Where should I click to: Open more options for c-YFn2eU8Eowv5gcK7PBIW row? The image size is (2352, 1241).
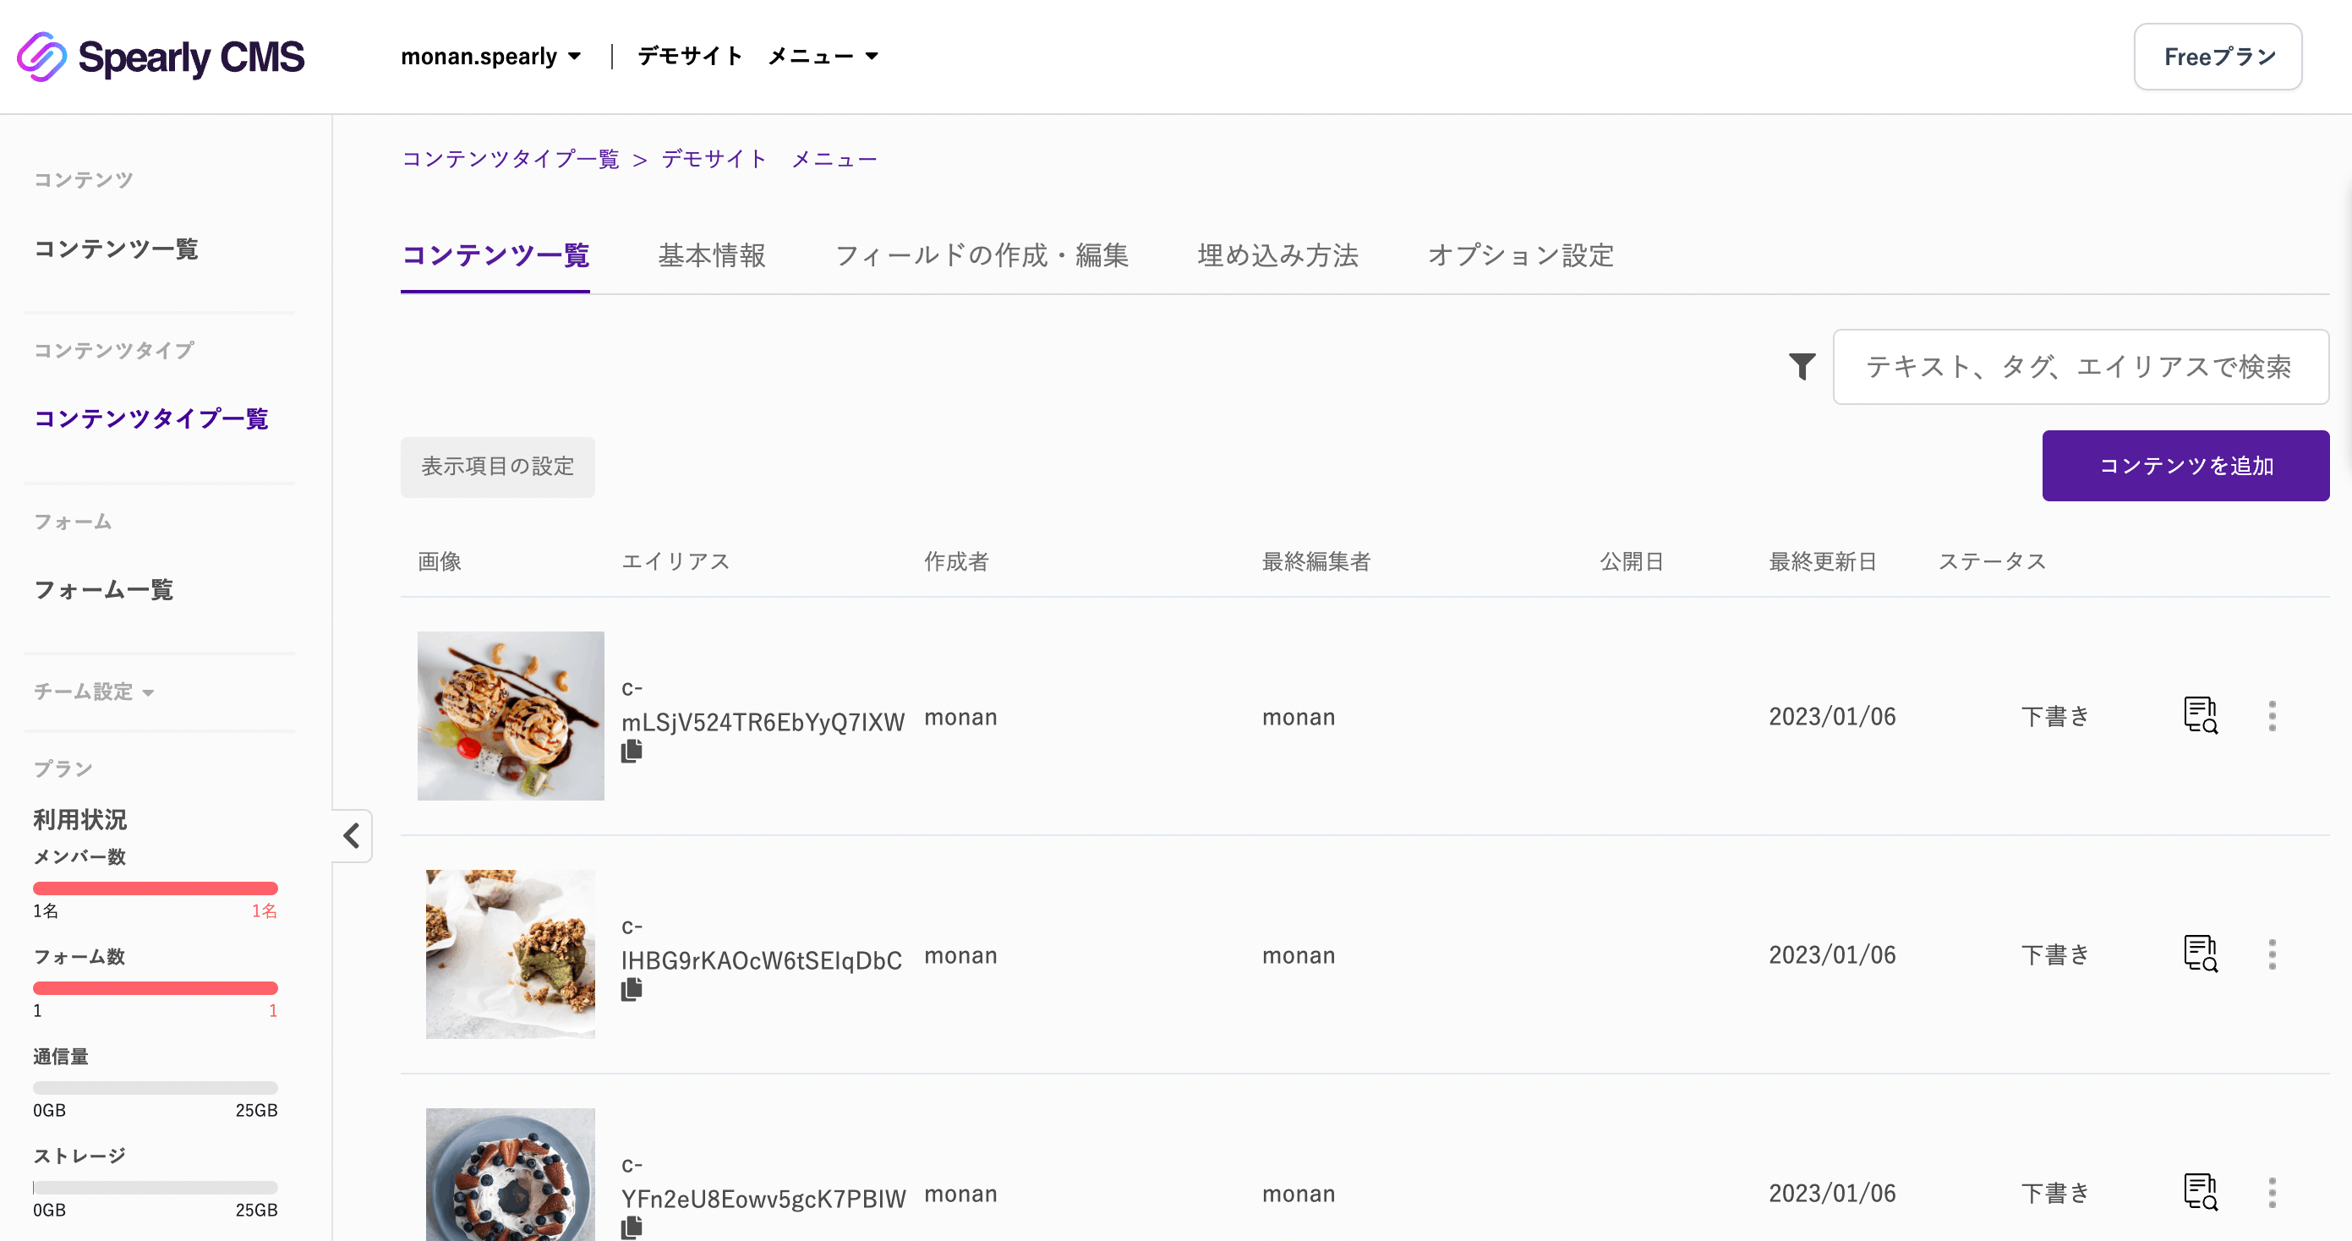(2273, 1193)
